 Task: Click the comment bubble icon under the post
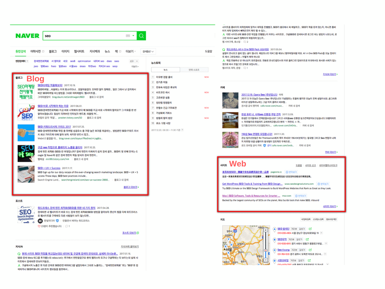coord(67,226)
